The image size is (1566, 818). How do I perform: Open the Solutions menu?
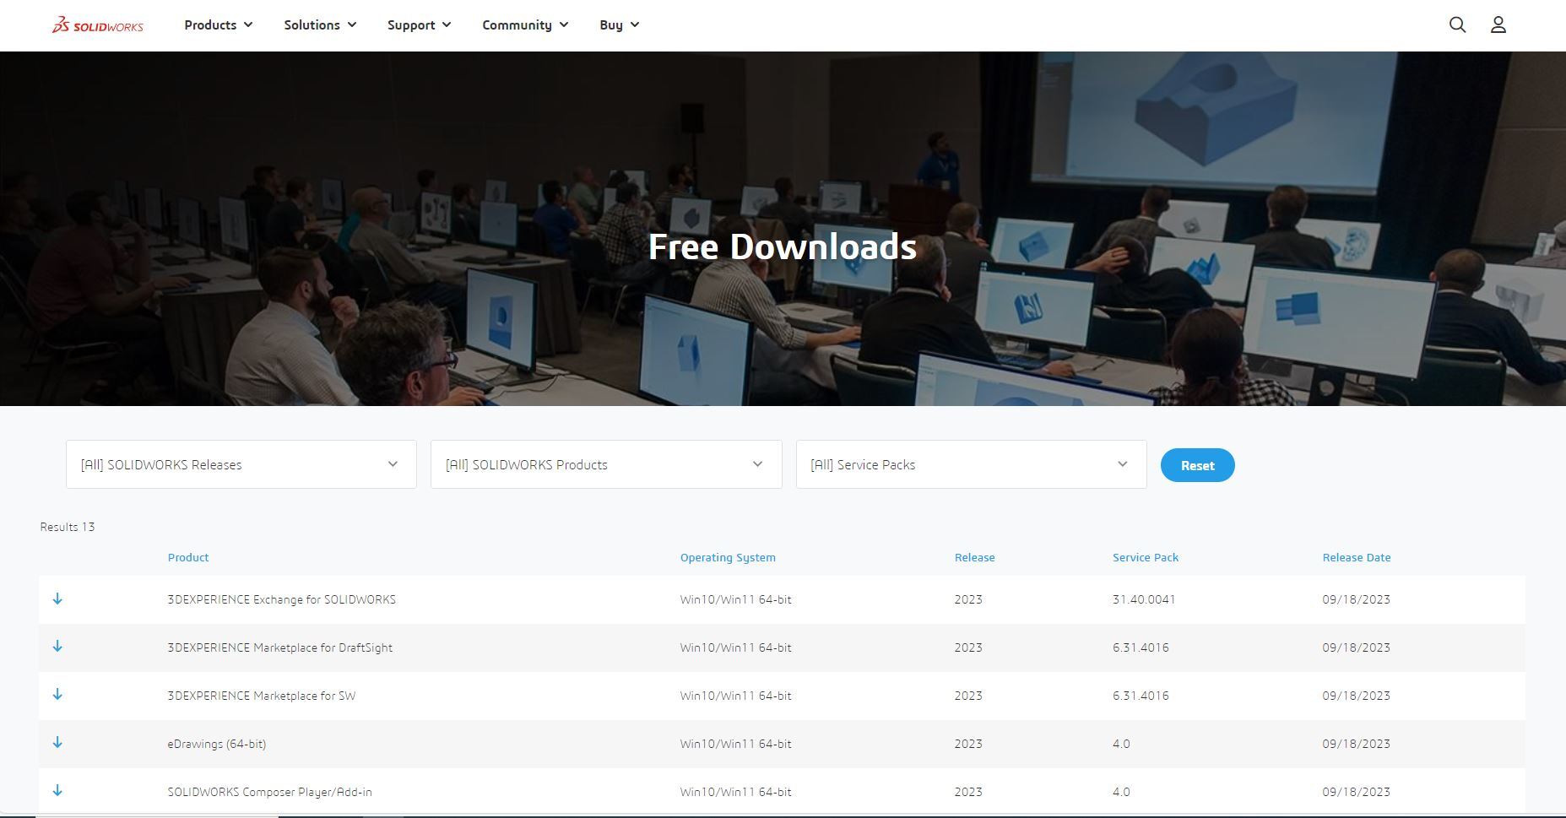320,25
